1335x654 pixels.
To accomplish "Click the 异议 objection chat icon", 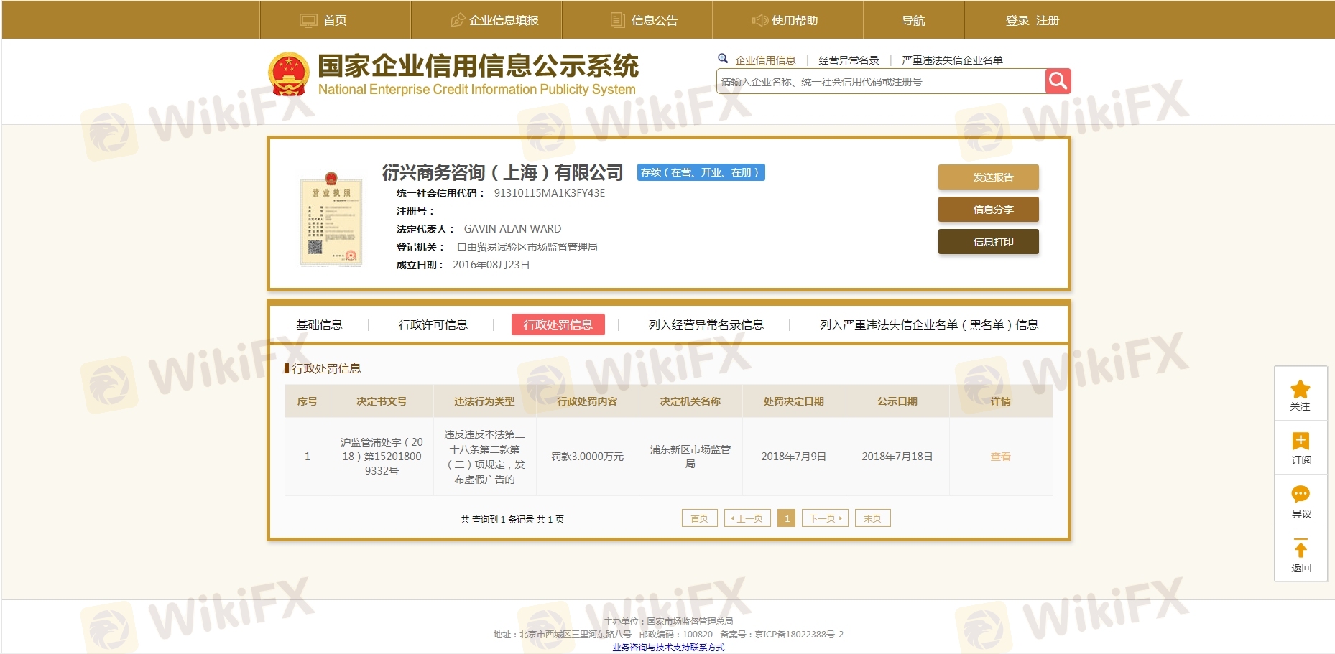I will coord(1301,495).
